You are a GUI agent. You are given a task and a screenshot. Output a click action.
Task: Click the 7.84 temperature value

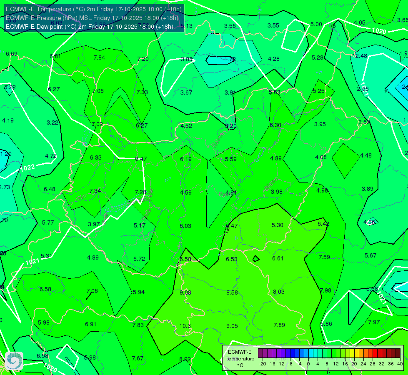click(99, 57)
